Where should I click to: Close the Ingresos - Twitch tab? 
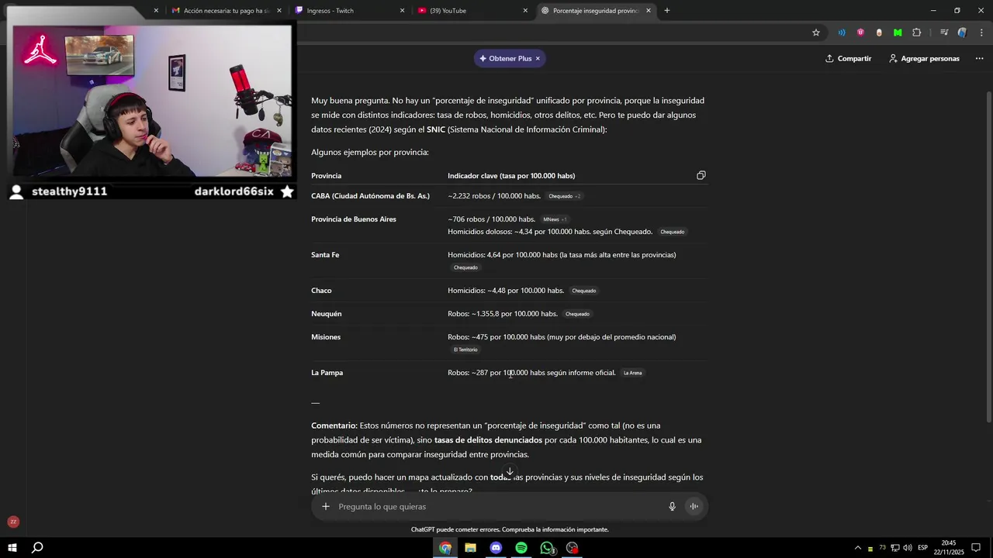point(402,11)
